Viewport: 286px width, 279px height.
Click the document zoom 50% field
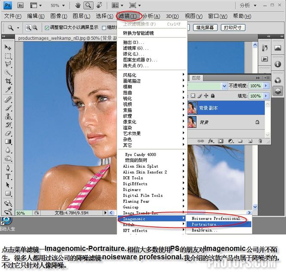coord(24,213)
